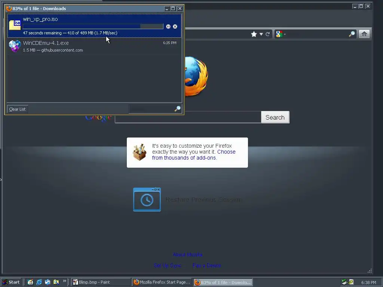Click the second system tray icon
The image size is (383, 287).
[351, 282]
